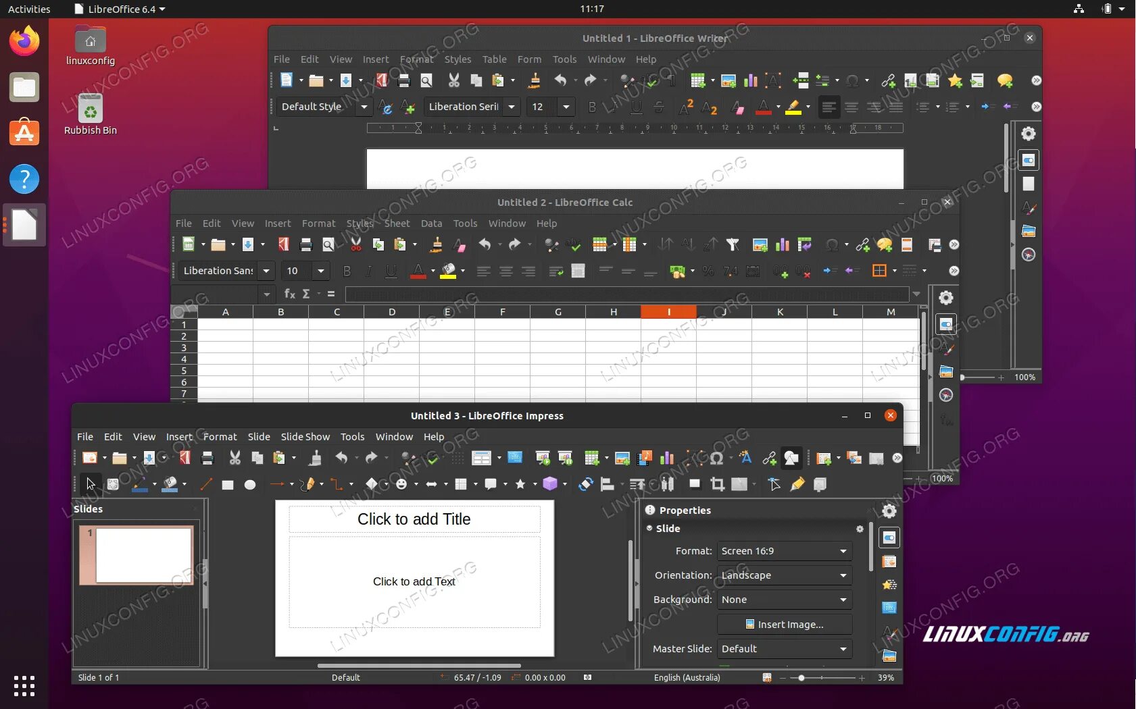
Task: Open Orientation Landscape dropdown
Action: tap(784, 575)
